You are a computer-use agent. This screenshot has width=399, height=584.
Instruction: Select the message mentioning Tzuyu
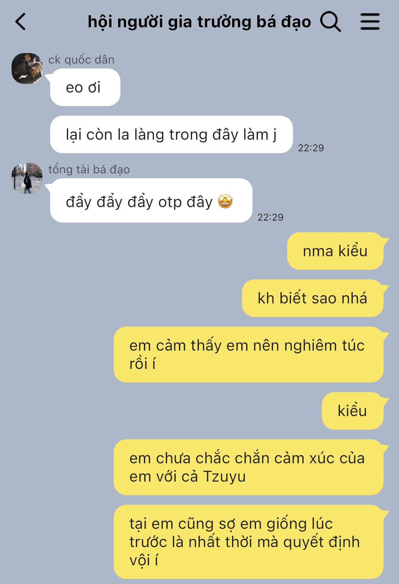pos(249,467)
